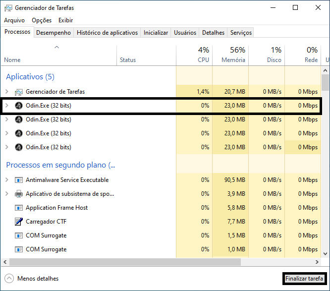This screenshot has height=291, width=330.
Task: Click the vertical scrollbar down arrow
Action: click(x=326, y=254)
